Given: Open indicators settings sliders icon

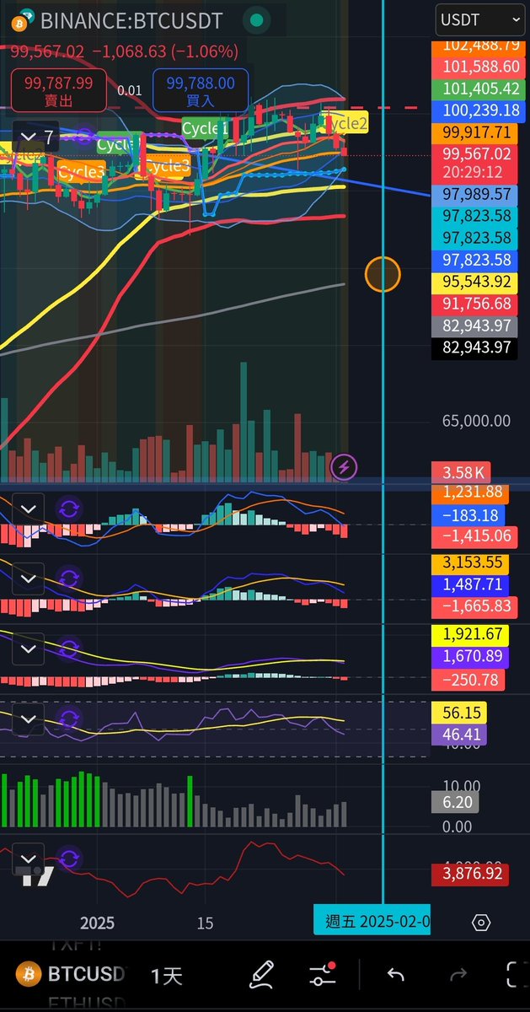Looking at the screenshot, I should (323, 975).
